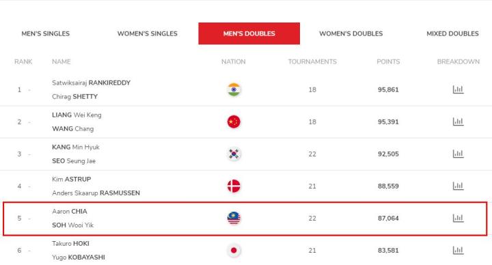Click the Japan flag icon

point(234,250)
